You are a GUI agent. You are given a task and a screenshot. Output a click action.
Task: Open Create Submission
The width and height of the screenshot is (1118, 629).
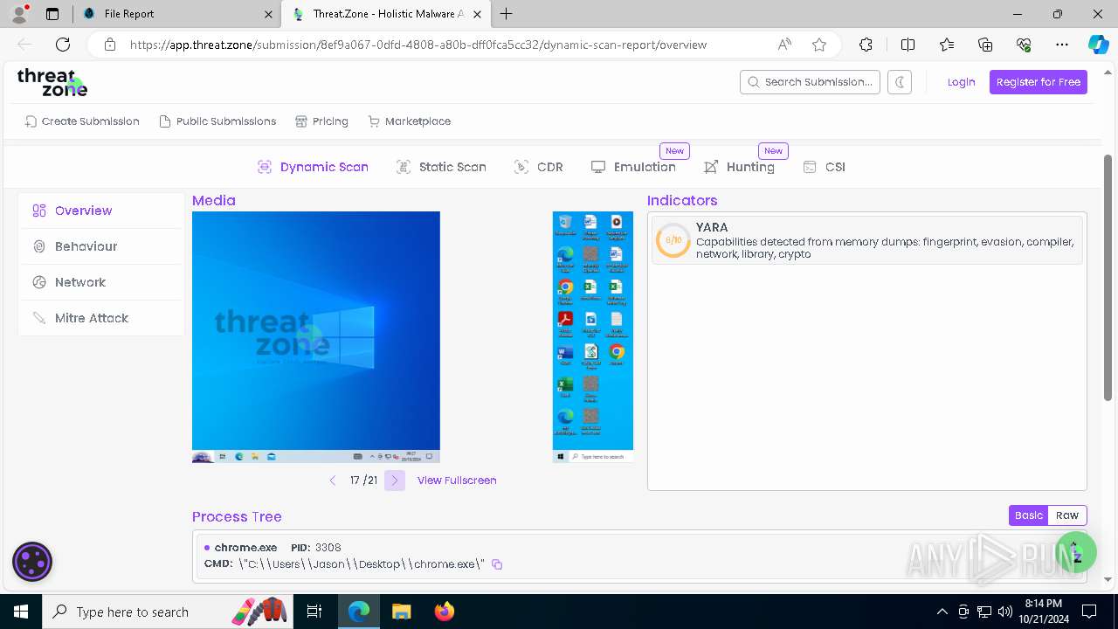tap(82, 121)
